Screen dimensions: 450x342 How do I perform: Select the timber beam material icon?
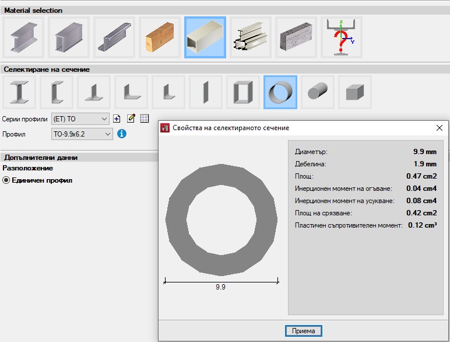click(160, 37)
